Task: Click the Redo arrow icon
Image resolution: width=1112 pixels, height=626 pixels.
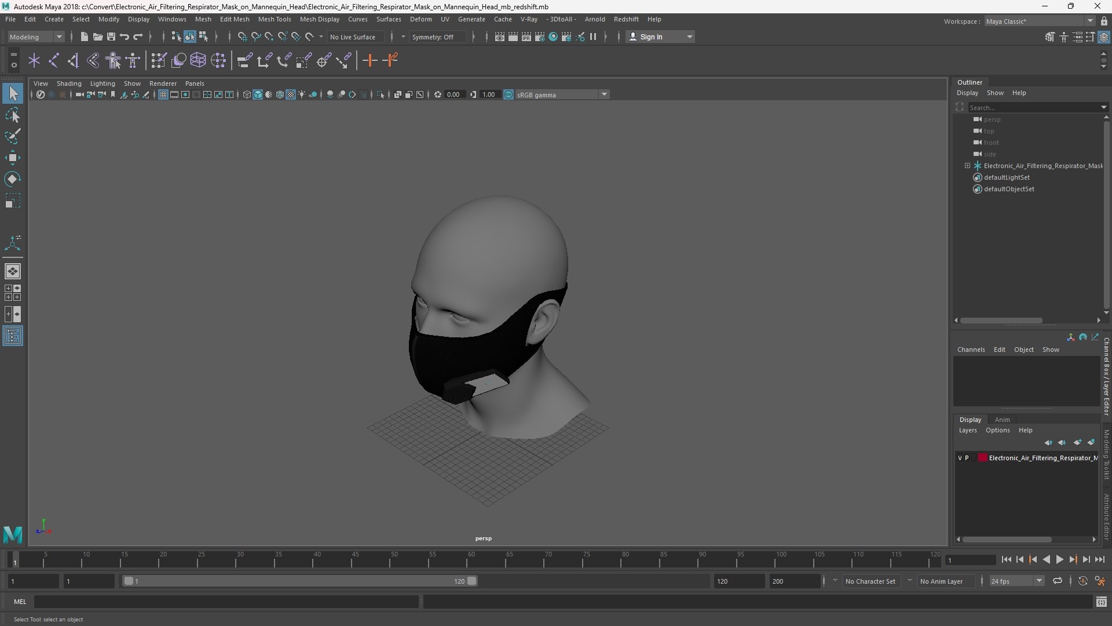Action: pyautogui.click(x=138, y=37)
